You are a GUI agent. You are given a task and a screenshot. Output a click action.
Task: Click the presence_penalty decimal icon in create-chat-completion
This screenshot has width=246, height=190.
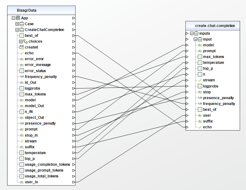(200, 98)
